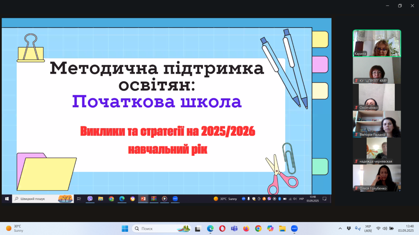The image size is (419, 235).
Task: Open File Explorer from the taskbar
Action: (x=282, y=228)
